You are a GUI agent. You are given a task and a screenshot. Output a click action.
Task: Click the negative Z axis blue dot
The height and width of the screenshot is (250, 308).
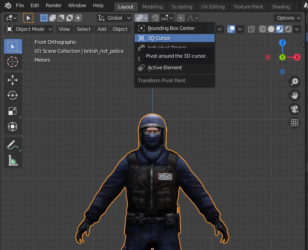tap(282, 72)
